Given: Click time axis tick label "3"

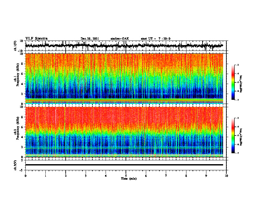Looking at the screenshot, I should (x=86, y=176).
